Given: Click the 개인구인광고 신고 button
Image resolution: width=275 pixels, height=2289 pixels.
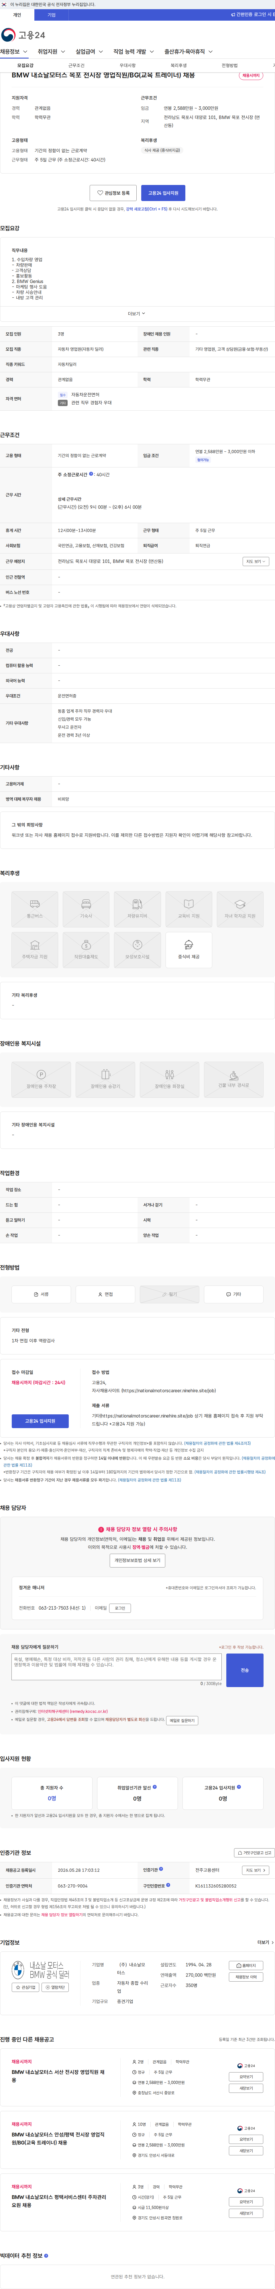Looking at the screenshot, I should click(x=255, y=1853).
